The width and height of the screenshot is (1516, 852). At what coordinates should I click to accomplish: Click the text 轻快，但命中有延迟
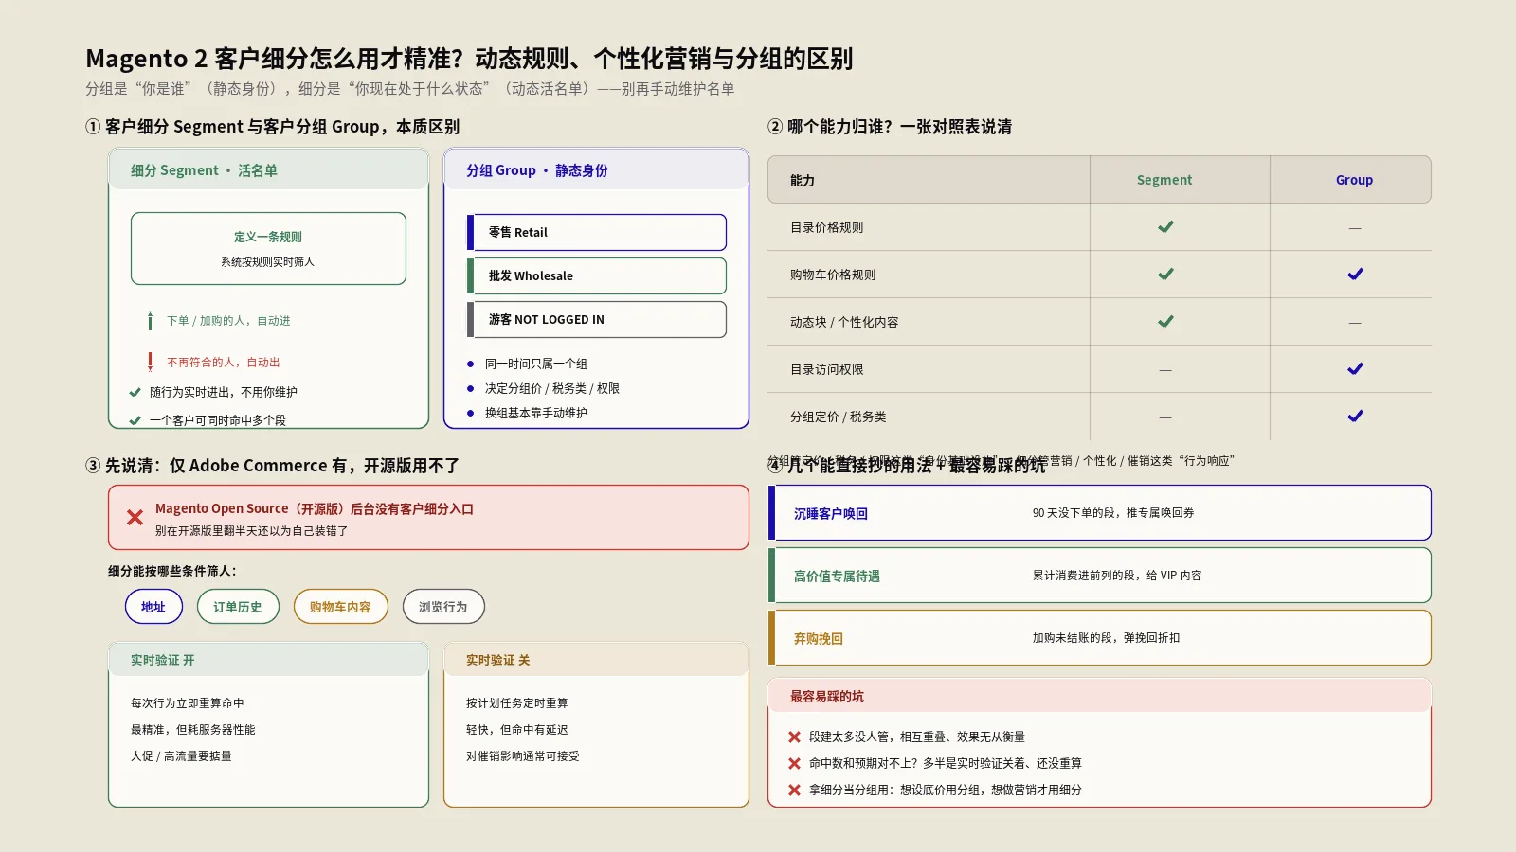pos(517,730)
